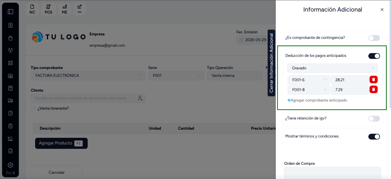
Task: Turn on retención de igv switch
Action: [374, 118]
